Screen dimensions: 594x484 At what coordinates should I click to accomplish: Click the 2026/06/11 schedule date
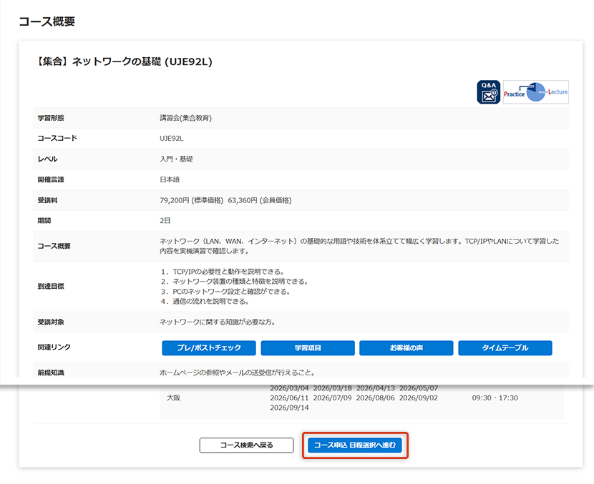[288, 397]
